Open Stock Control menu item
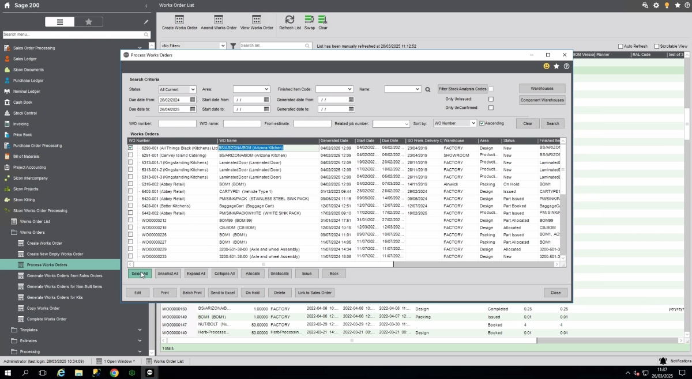 pyautogui.click(x=25, y=113)
